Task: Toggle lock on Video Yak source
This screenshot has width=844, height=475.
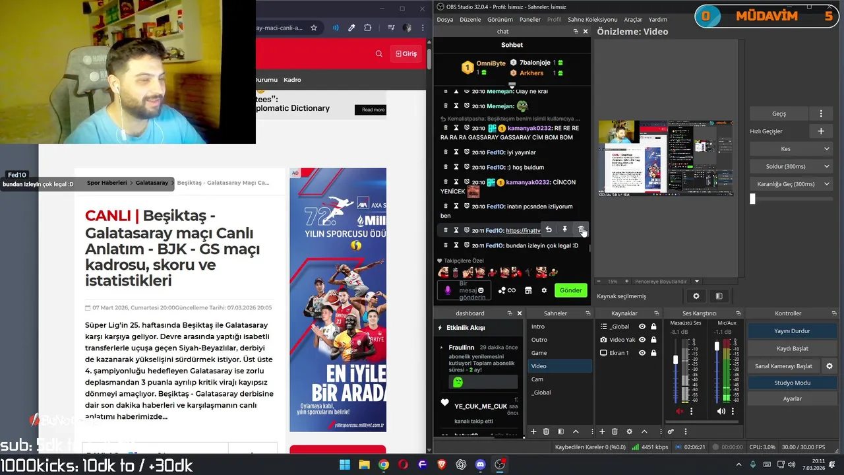Action: (x=653, y=340)
